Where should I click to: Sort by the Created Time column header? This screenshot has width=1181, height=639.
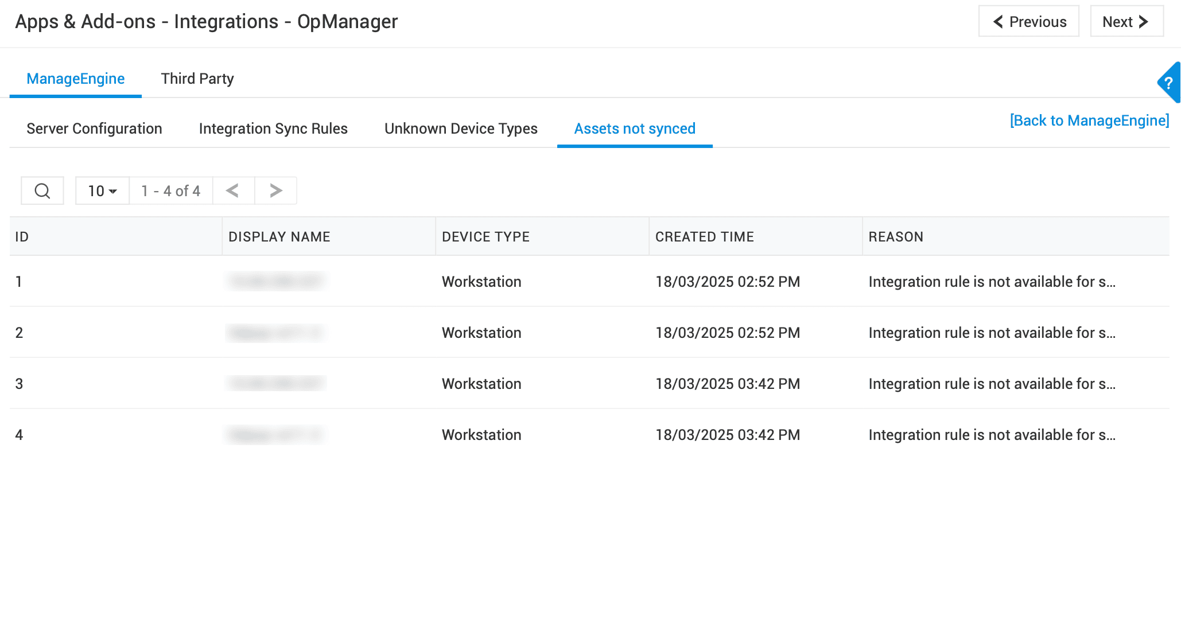click(704, 237)
